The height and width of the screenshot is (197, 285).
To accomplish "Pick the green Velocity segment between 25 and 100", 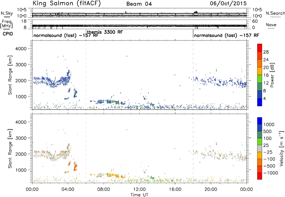I will coord(260,142).
